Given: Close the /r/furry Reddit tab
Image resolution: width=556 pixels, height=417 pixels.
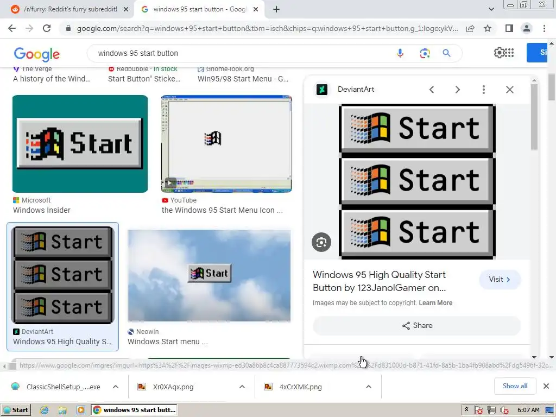Looking at the screenshot, I should (x=126, y=9).
